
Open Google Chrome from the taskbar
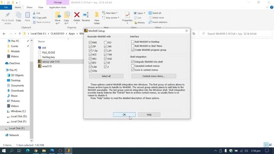pyautogui.click(x=36, y=151)
